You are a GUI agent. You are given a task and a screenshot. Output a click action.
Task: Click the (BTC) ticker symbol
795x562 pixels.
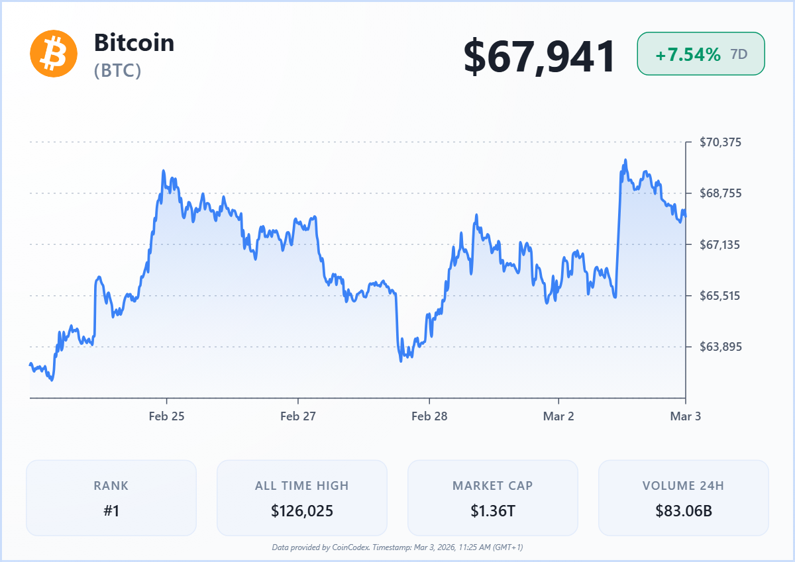pos(117,71)
